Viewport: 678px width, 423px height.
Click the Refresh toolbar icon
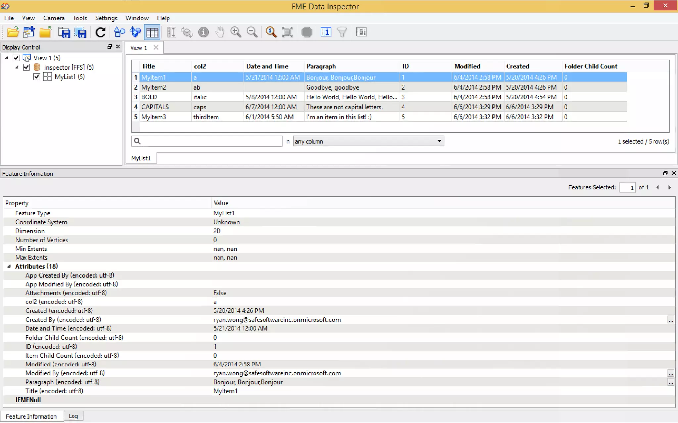point(100,32)
